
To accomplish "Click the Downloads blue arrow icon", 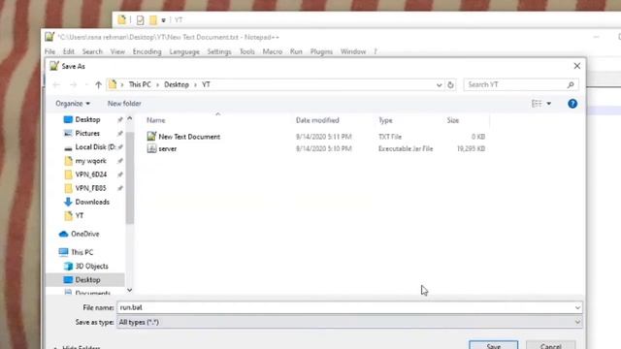I will point(68,202).
